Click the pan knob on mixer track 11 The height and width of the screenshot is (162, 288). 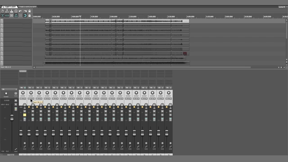pos(104,93)
